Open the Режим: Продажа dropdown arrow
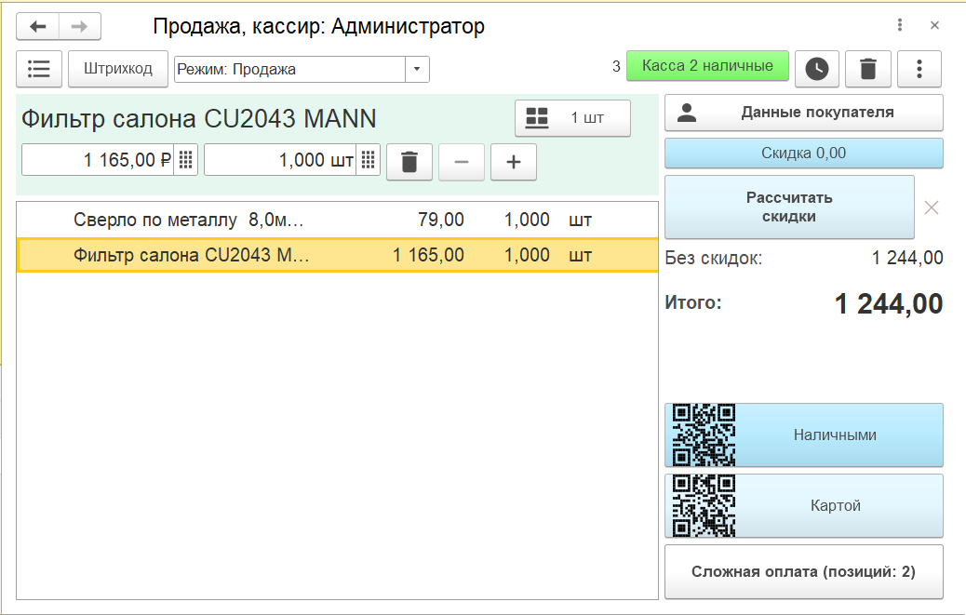The height and width of the screenshot is (615, 966). point(417,69)
